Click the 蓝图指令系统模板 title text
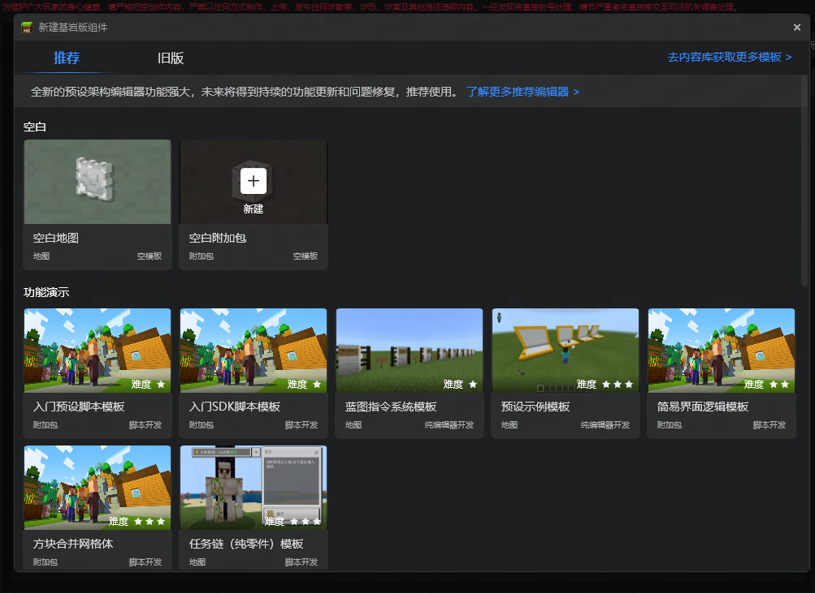This screenshot has width=815, height=594. [390, 407]
